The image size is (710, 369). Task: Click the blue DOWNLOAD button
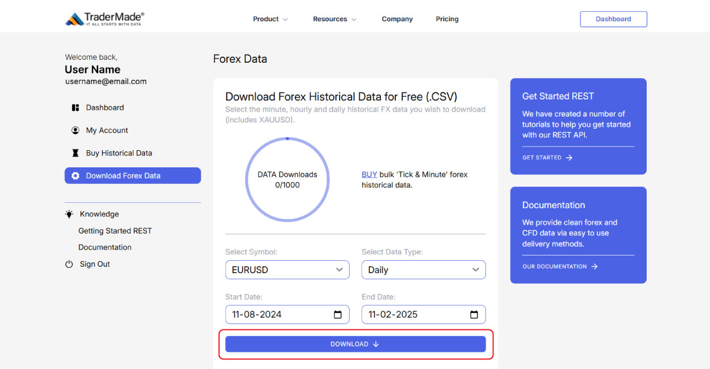click(x=356, y=344)
